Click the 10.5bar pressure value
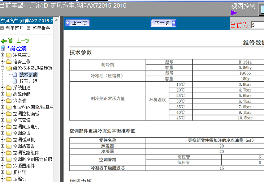This screenshot has width=264, height=182. [x=245, y=118]
